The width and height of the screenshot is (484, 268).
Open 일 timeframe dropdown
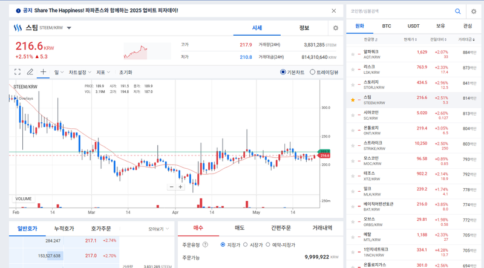coord(59,72)
